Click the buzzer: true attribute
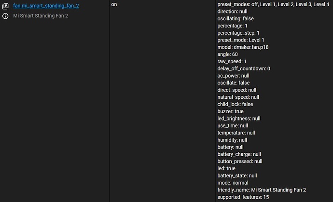The height and width of the screenshot is (202, 333). click(230, 111)
